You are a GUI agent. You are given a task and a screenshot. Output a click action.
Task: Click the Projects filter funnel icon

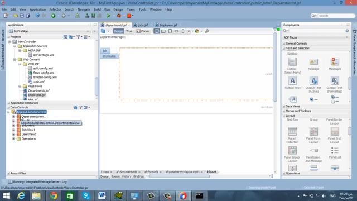pyautogui.click(x=78, y=37)
